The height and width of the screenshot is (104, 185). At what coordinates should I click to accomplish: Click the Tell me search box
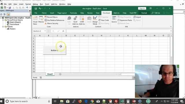(x=156, y=13)
